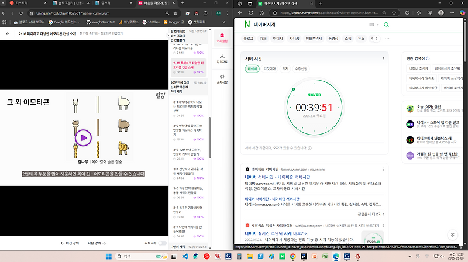Screen dimensions: 468x262
Task: Open the help icon next to 연관 검색어
Action: [x=428, y=58]
